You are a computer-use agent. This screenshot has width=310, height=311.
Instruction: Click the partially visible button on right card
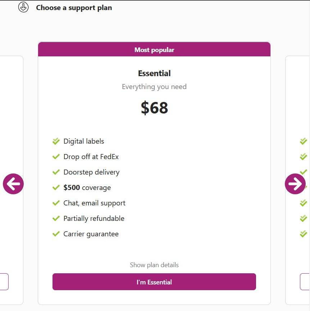pos(305,282)
